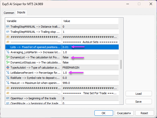Click the TypeAutolot enum type icon

click(8, 68)
